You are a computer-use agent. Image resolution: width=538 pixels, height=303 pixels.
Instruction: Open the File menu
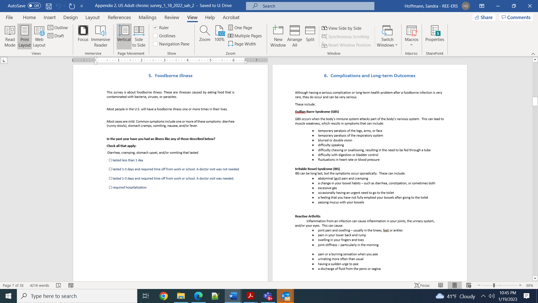9,17
